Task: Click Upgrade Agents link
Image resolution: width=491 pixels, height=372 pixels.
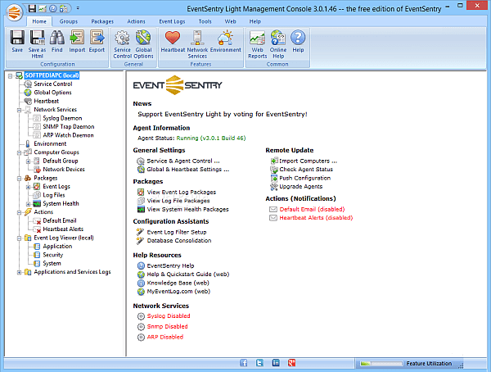Action: coord(300,186)
